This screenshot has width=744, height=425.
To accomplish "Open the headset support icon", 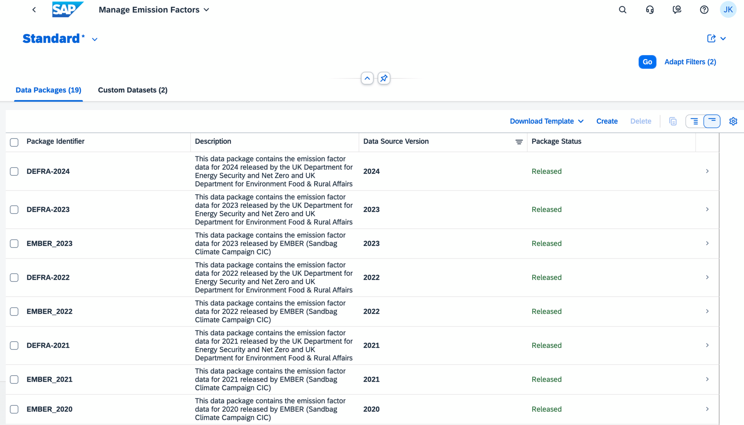I will point(650,10).
